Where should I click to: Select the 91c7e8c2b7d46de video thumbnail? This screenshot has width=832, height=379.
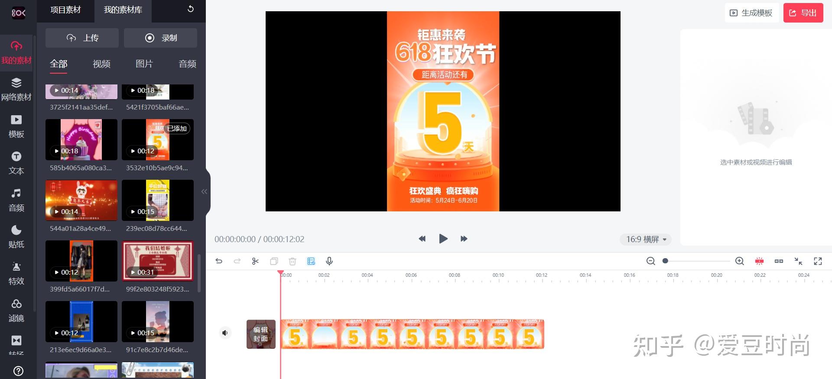pos(158,322)
